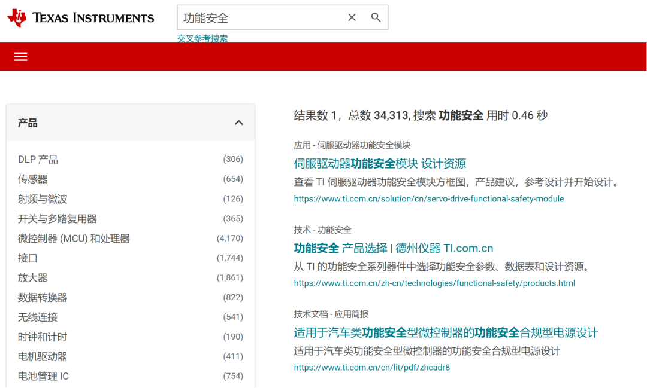Filter by 接口 category
The width and height of the screenshot is (647, 388).
point(28,258)
